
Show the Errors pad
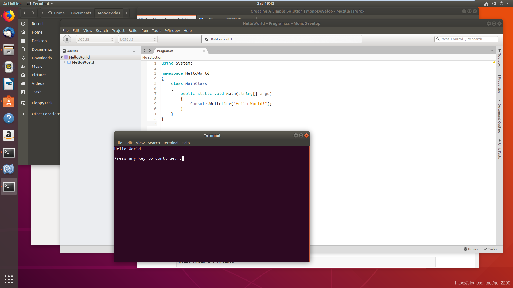coord(471,249)
